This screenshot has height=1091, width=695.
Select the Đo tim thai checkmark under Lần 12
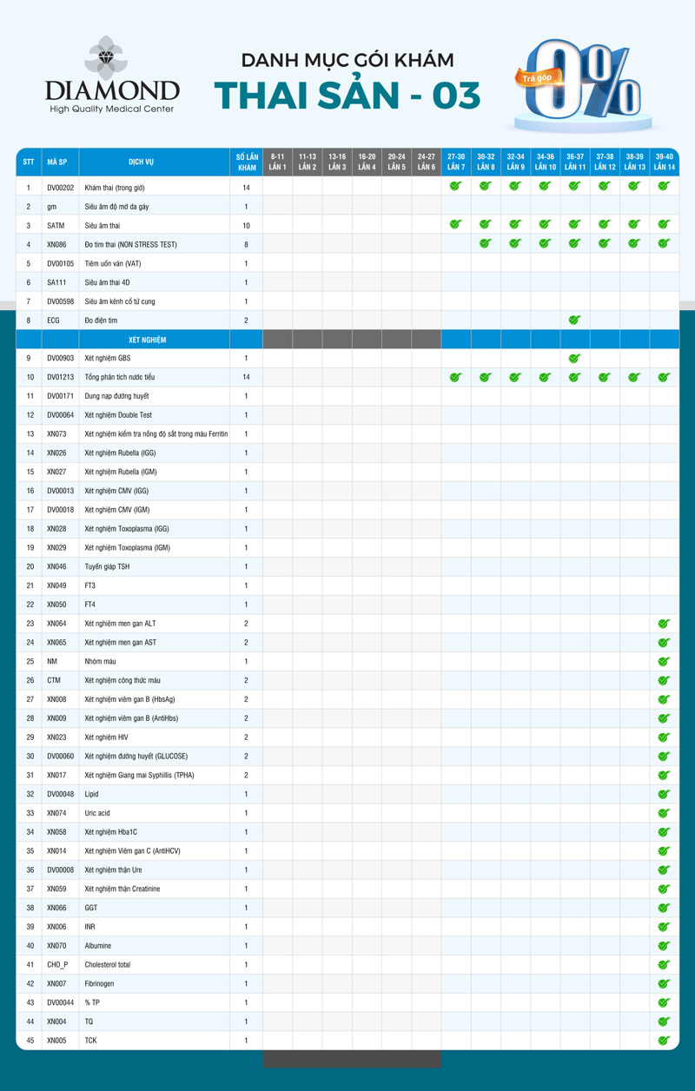click(605, 244)
